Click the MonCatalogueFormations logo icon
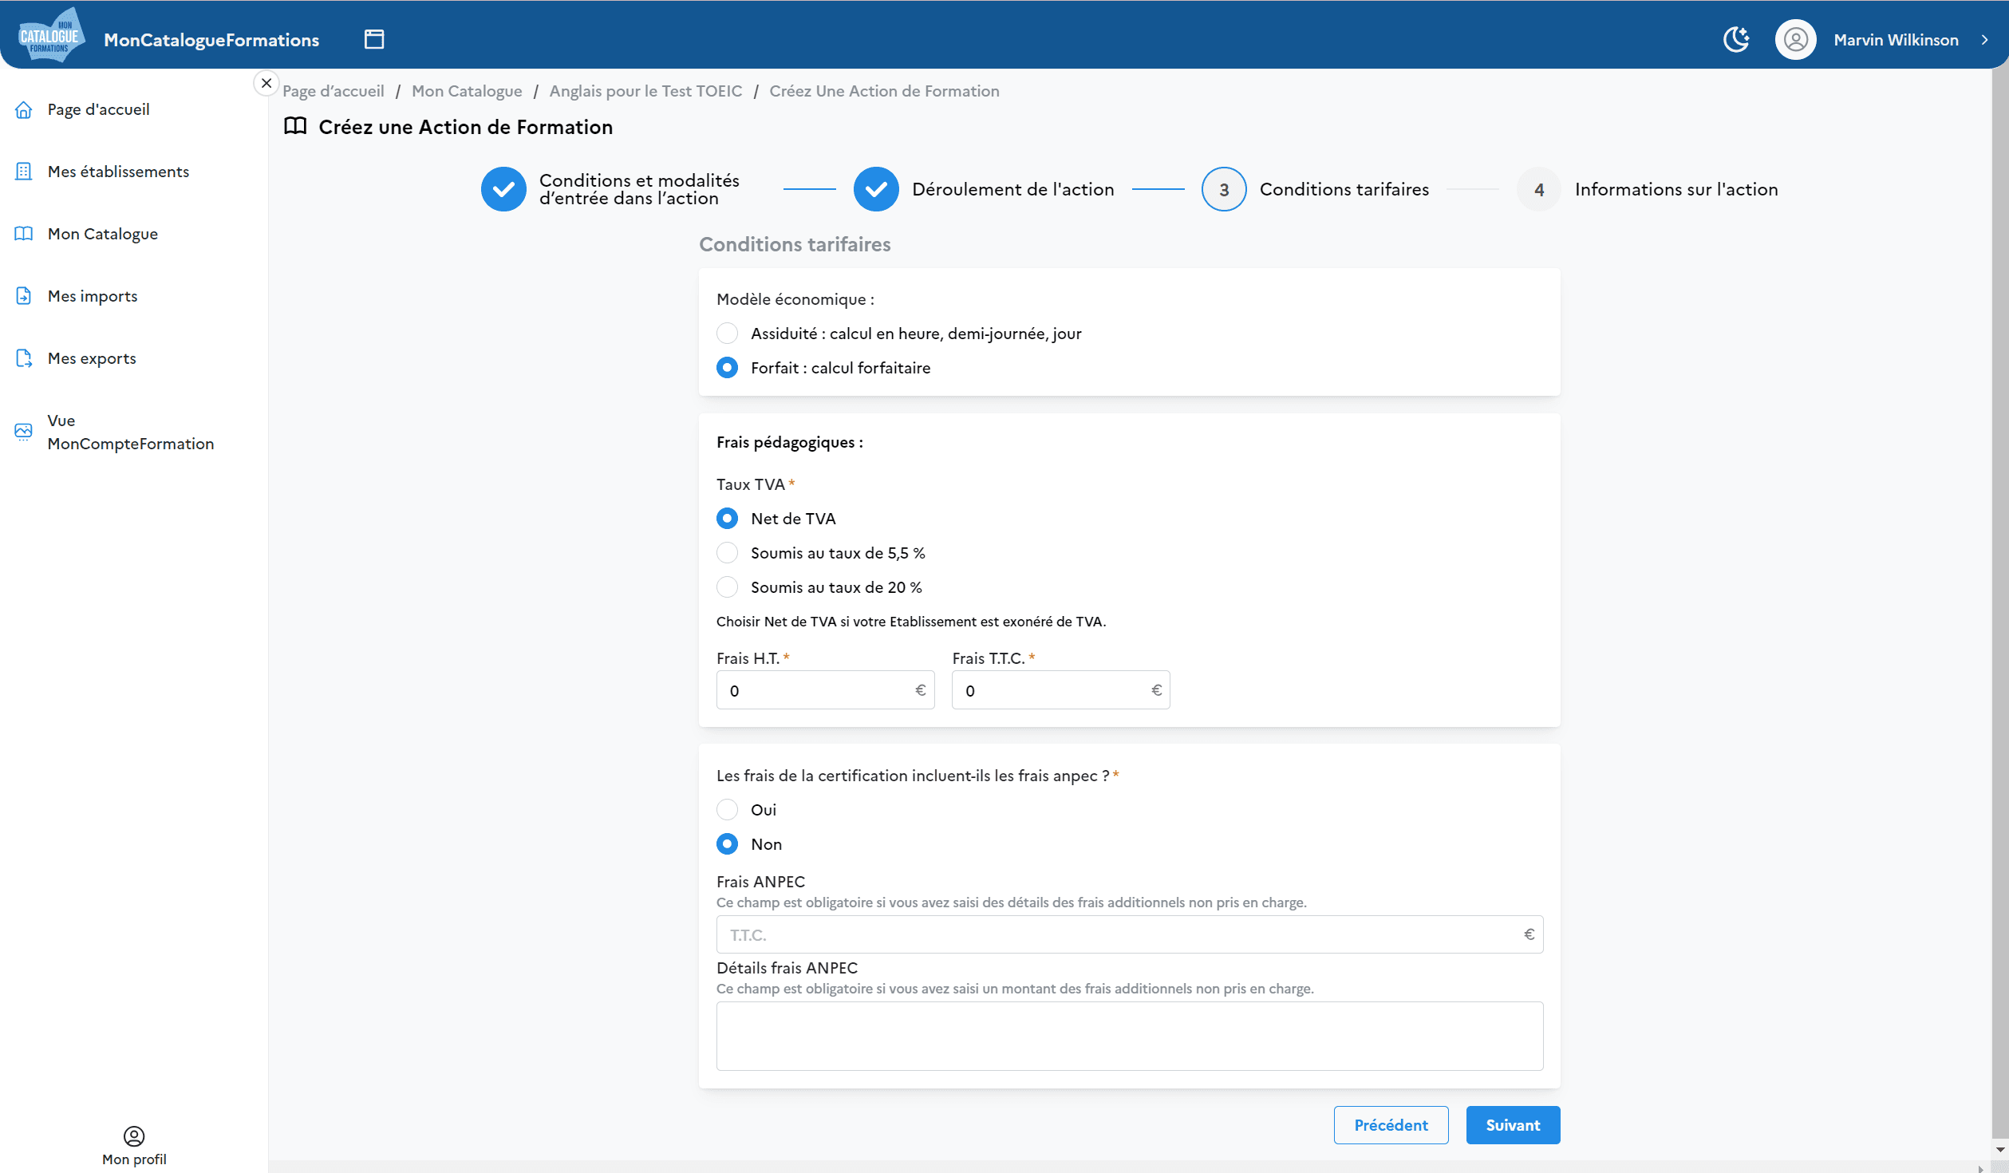2009x1173 pixels. click(50, 36)
